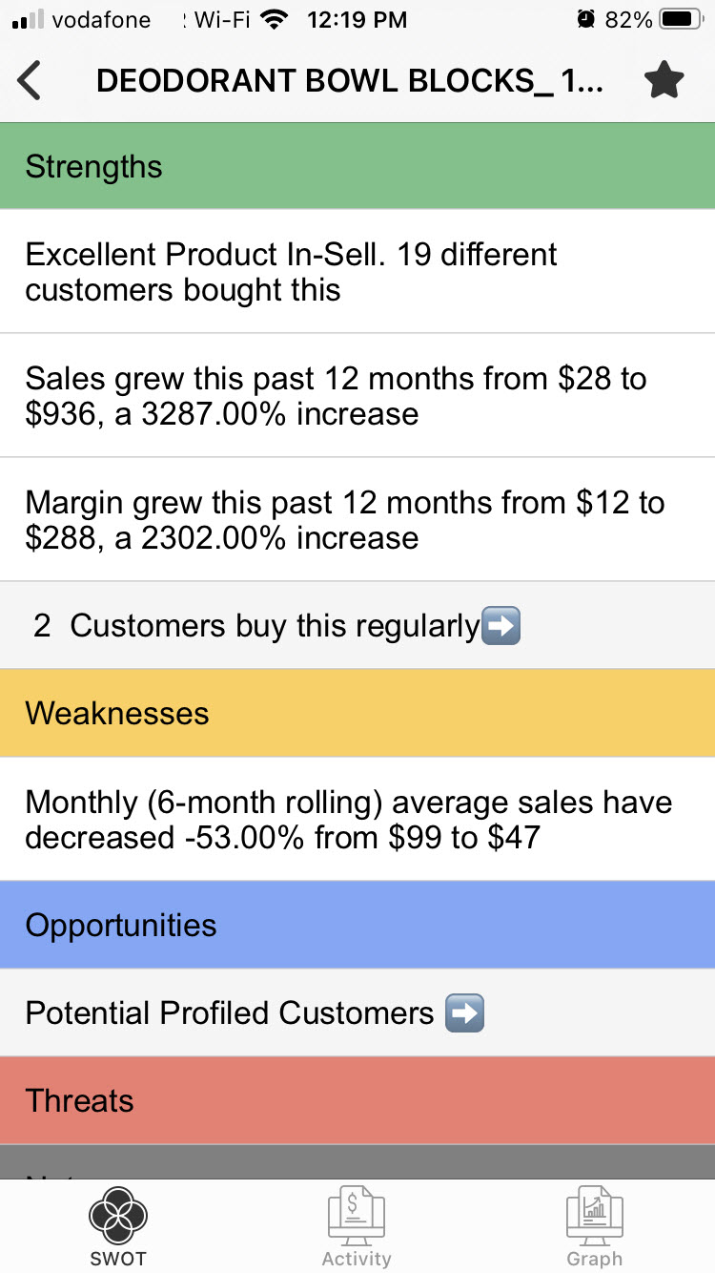This screenshot has height=1273, width=715.
Task: Select the Opportunities section header
Action: coord(357,925)
